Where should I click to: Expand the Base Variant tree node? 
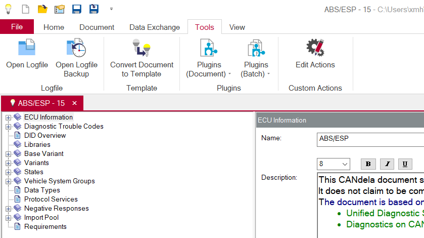(x=9, y=154)
